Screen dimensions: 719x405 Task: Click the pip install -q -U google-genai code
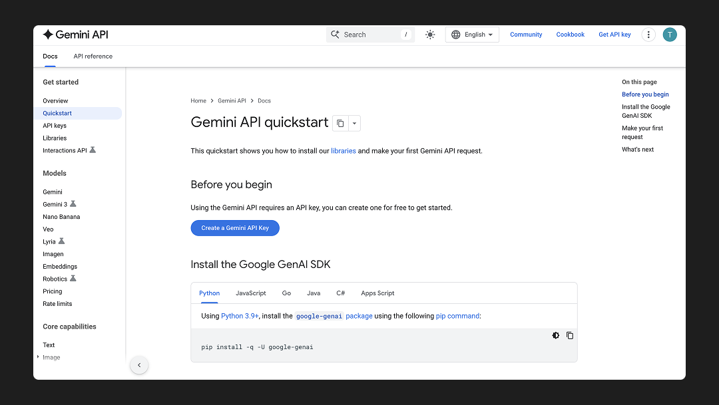257,347
